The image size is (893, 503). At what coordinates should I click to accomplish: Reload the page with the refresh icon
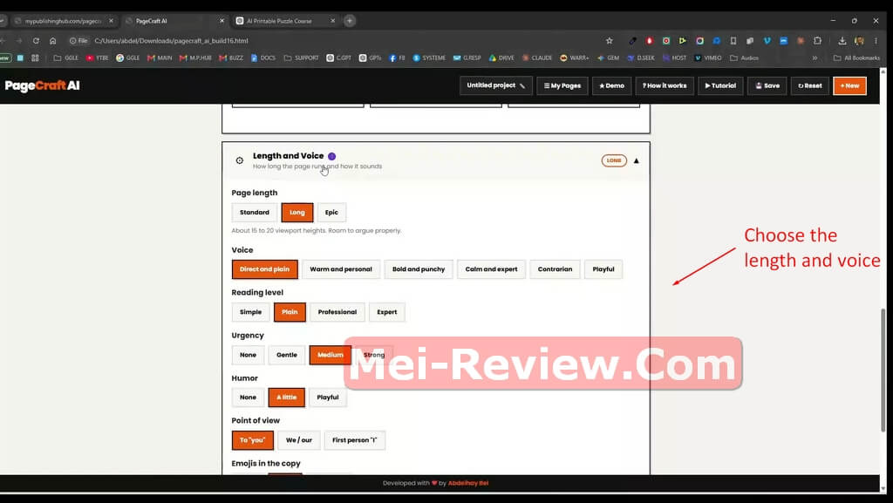(x=36, y=41)
